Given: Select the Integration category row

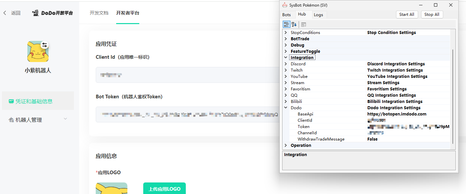Looking at the screenshot, I should click(x=302, y=57).
